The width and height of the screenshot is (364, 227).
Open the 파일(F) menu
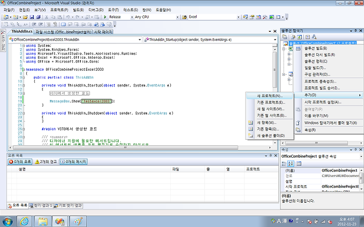9,10
